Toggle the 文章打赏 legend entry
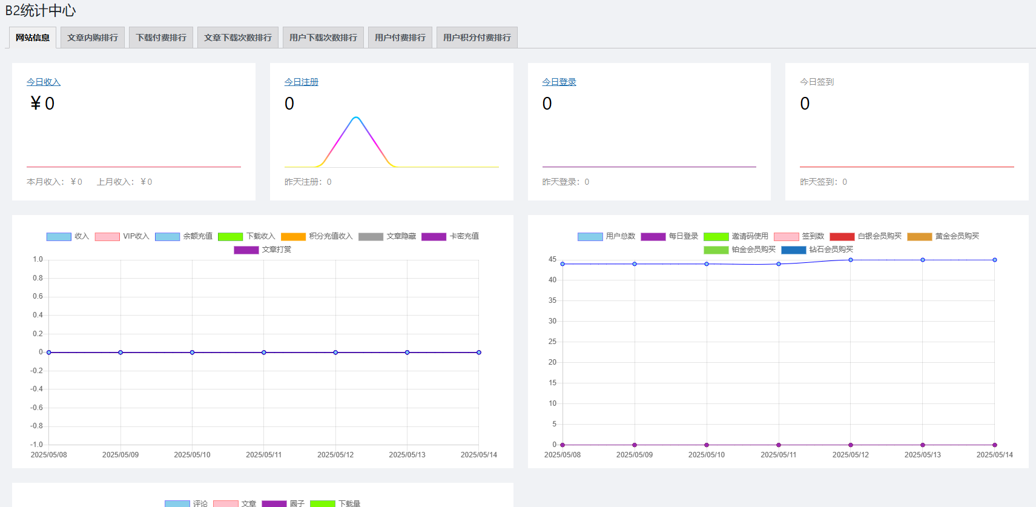 (262, 250)
